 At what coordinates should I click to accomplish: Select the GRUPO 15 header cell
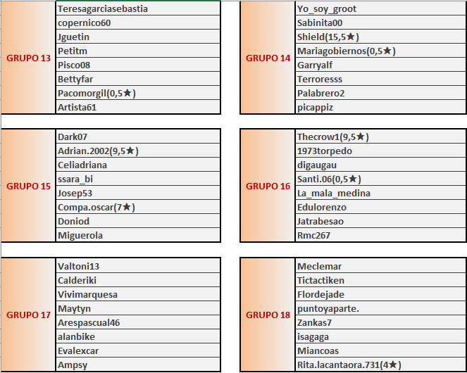point(28,186)
